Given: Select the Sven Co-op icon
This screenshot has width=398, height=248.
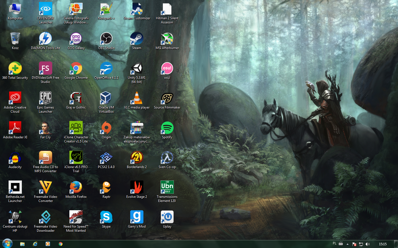Looking at the screenshot, I should [167, 160].
